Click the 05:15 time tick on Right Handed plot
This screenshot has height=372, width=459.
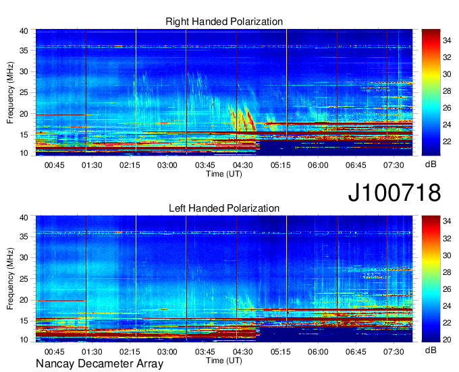click(x=280, y=165)
